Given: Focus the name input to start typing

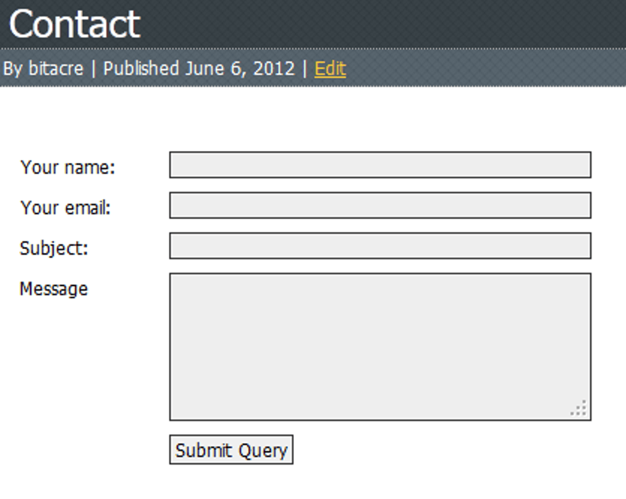Looking at the screenshot, I should click(379, 165).
